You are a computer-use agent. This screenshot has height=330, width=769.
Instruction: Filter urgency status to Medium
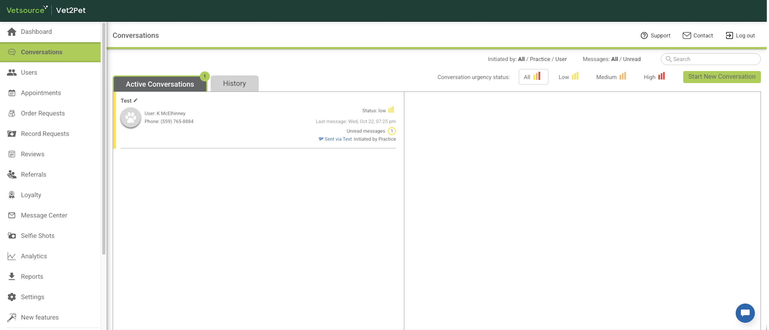click(611, 77)
